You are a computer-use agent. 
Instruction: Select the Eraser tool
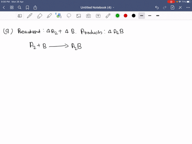(40, 16)
